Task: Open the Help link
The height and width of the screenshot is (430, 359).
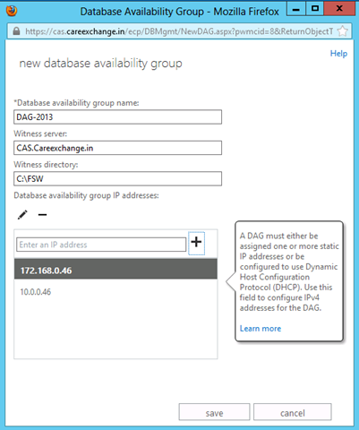Action: coord(338,54)
